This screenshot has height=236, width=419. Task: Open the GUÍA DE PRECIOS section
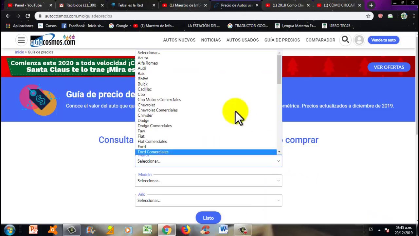click(282, 40)
